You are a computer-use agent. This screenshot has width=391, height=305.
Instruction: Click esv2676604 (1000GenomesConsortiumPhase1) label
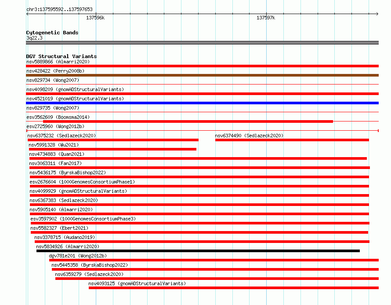[82, 182]
